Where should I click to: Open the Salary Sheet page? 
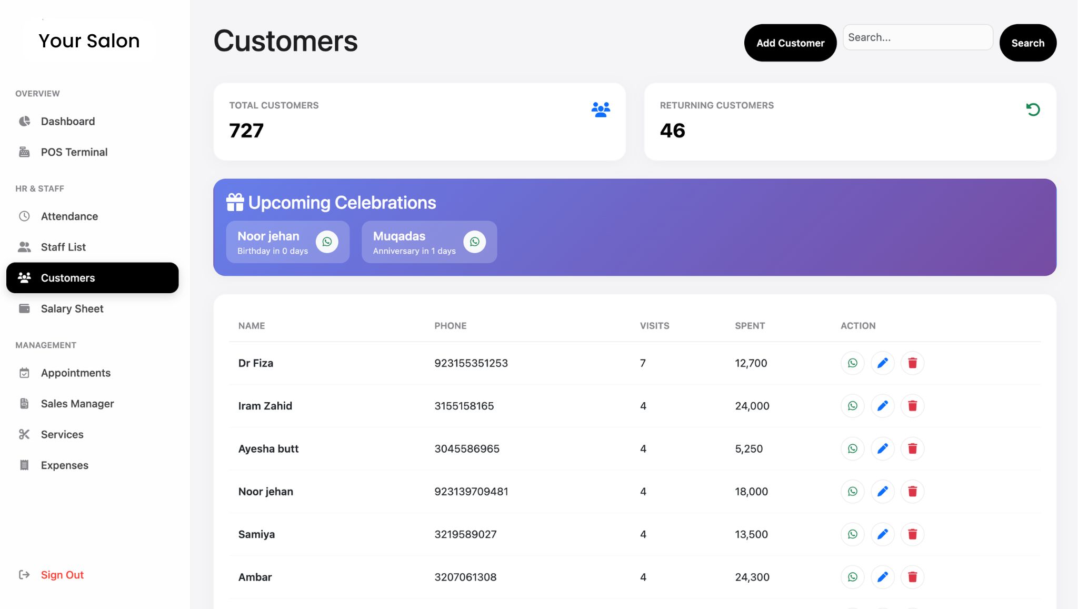[72, 308]
